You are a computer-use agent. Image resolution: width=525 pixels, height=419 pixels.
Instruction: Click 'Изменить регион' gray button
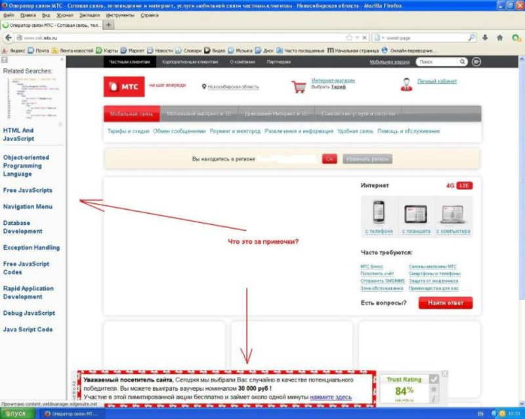click(367, 159)
